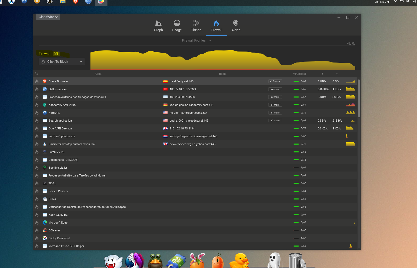Show +1 more hosts for Kaspersky Anti-Virus
Image resolution: width=417 pixels, height=268 pixels.
click(x=275, y=105)
